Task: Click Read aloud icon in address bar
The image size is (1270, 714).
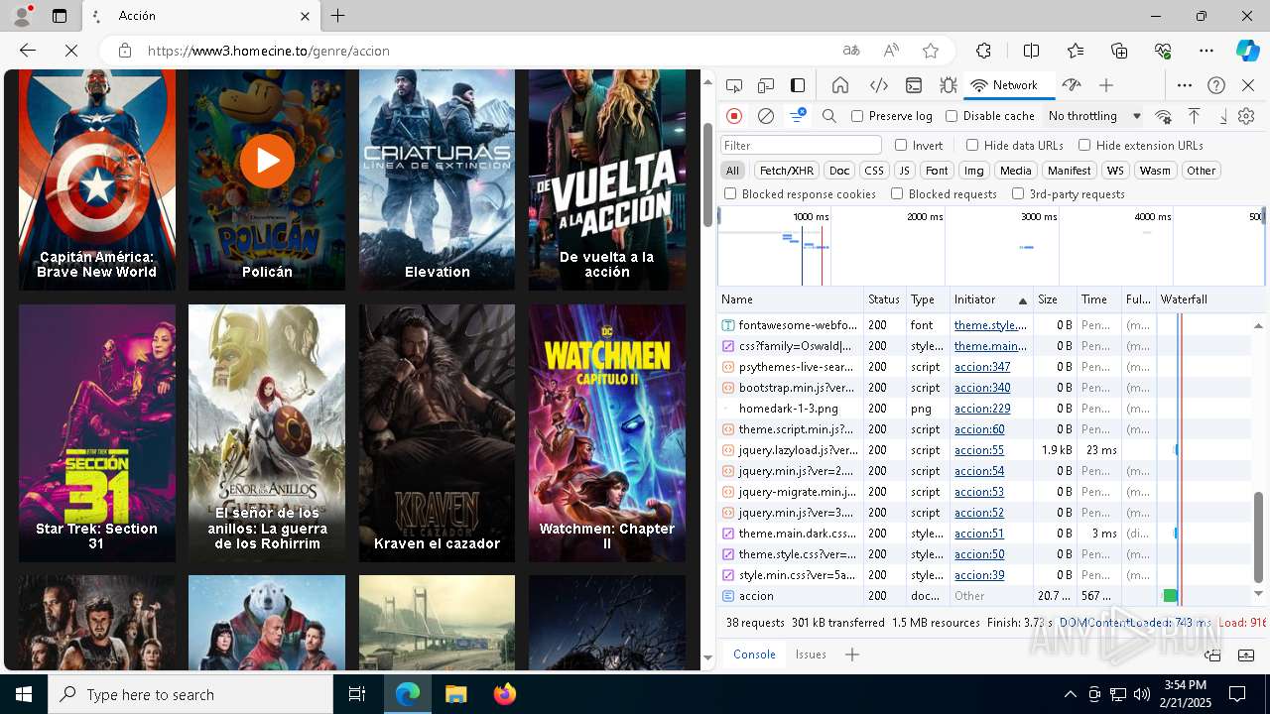Action: pos(891,51)
